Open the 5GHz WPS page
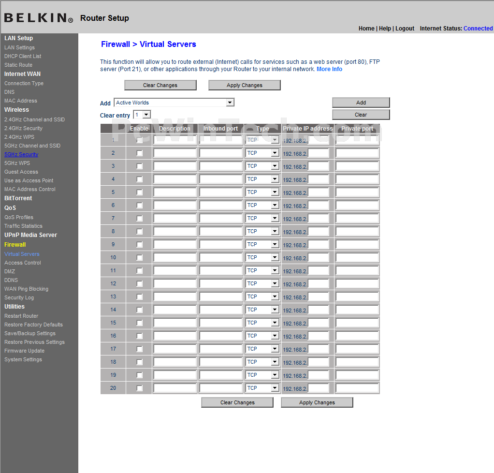 click(x=17, y=163)
